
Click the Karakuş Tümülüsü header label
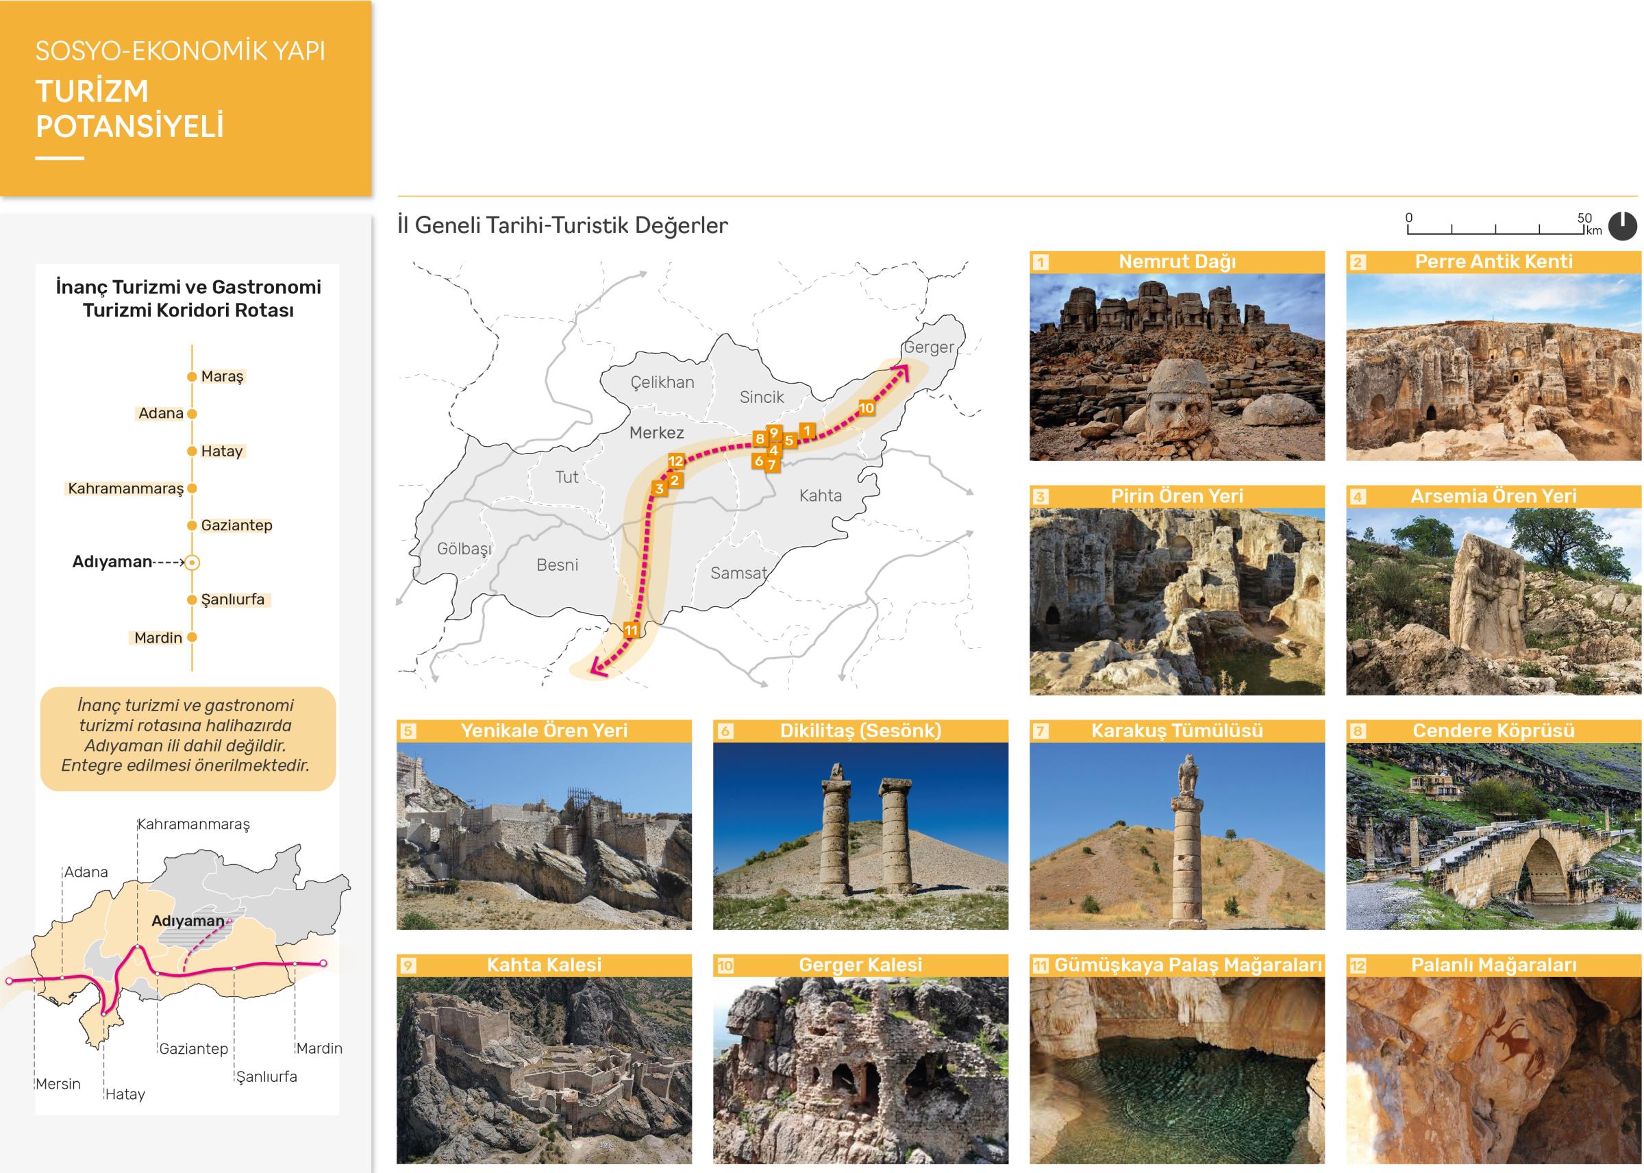(1177, 731)
